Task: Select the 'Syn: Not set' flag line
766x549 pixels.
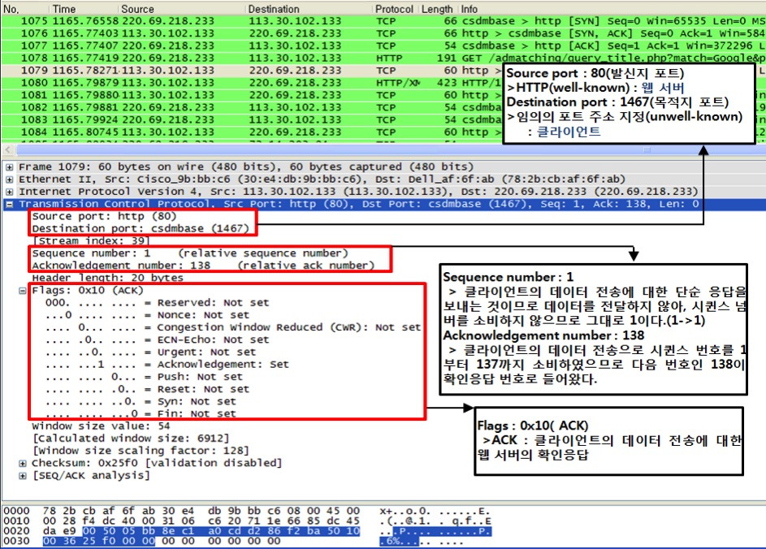Action: click(141, 401)
